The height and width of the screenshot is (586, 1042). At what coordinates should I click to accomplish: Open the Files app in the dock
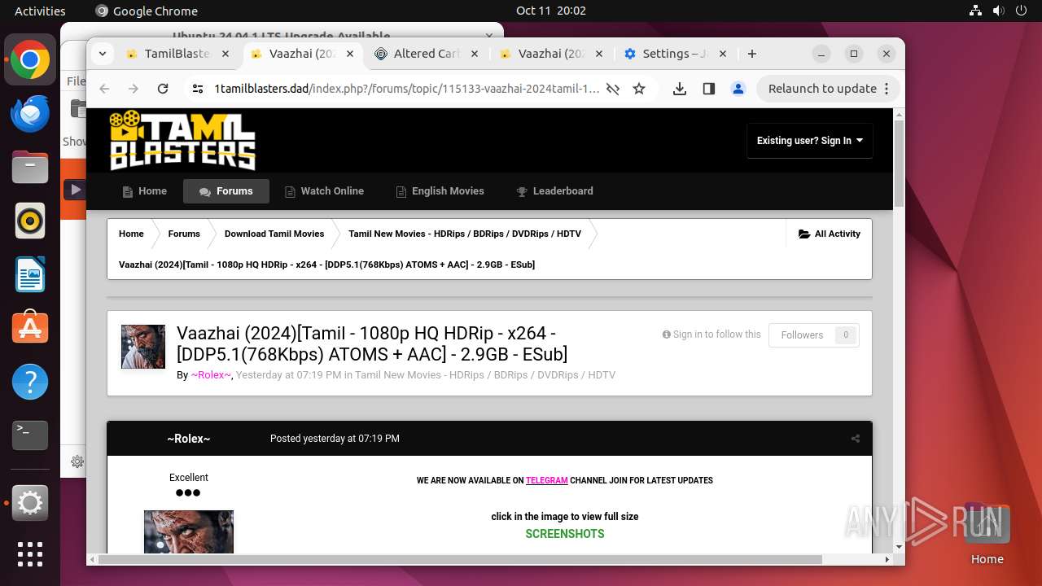30,168
